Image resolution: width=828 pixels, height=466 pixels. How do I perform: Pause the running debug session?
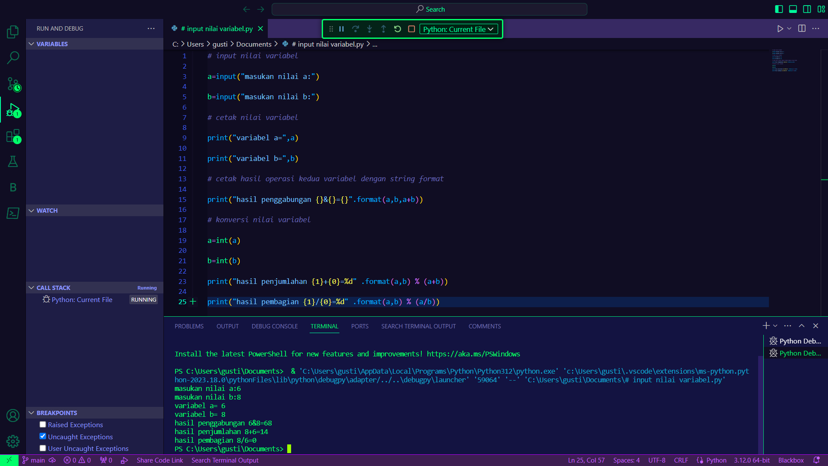(x=341, y=28)
